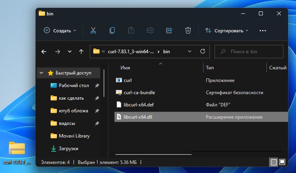The height and width of the screenshot is (173, 296).
Task: Click the pin icon next to ютуб обложа
Action: coord(97,111)
